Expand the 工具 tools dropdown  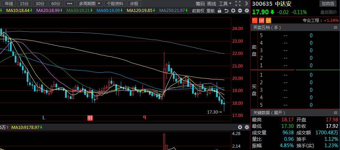click(x=225, y=4)
